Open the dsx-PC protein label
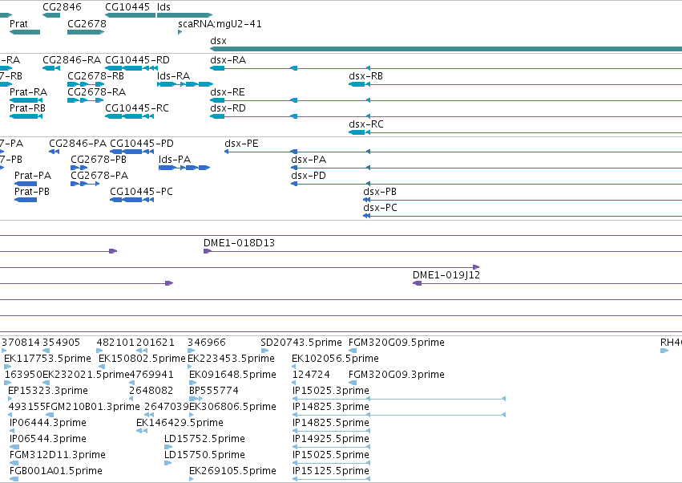The image size is (682, 483). [380, 208]
